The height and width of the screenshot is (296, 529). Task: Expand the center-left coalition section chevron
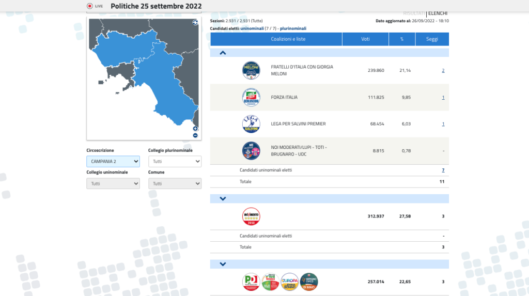pos(223,264)
